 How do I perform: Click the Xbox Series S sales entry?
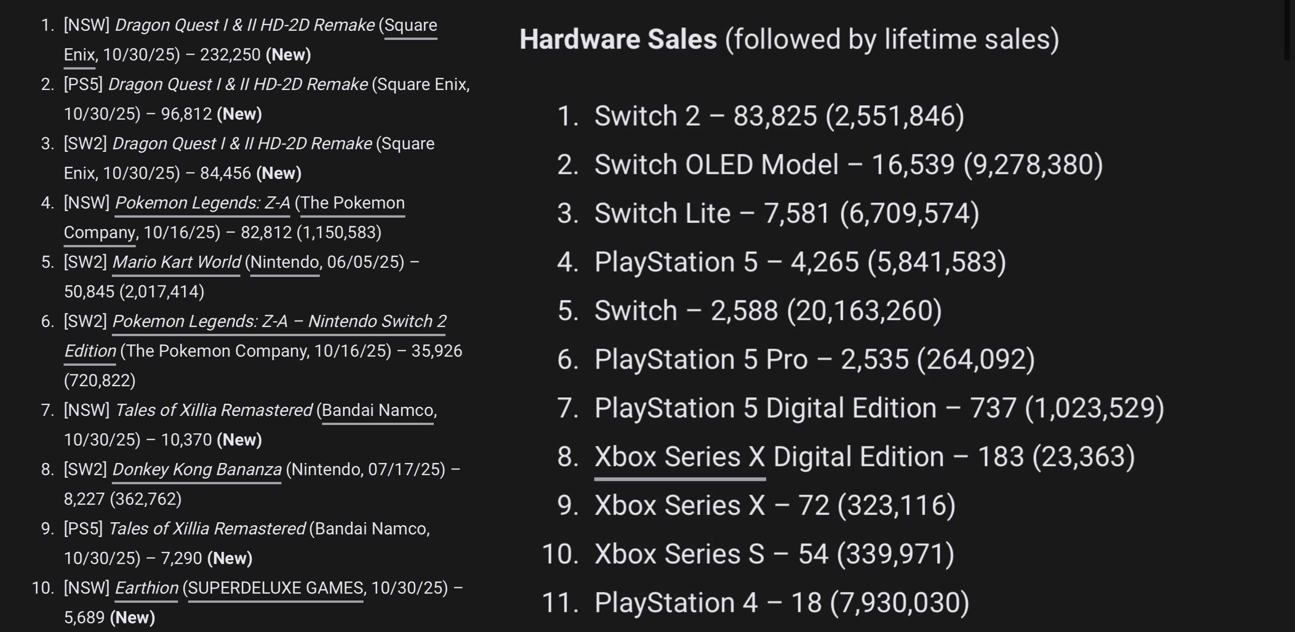(774, 554)
